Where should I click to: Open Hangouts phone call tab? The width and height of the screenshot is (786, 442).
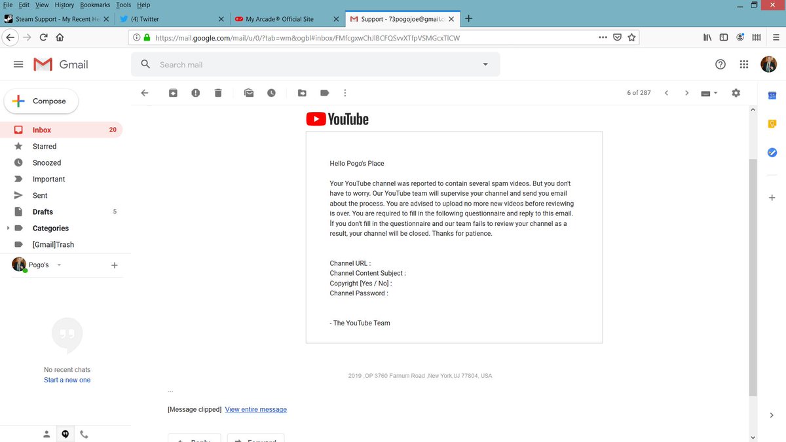pyautogui.click(x=84, y=433)
